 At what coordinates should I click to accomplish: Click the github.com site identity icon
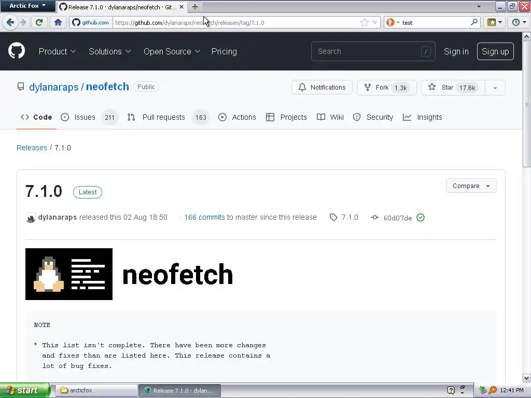click(x=91, y=23)
